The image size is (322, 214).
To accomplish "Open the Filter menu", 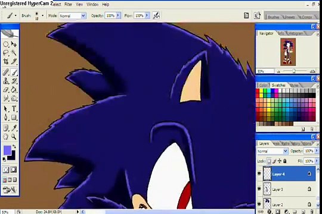I will [x=68, y=4].
